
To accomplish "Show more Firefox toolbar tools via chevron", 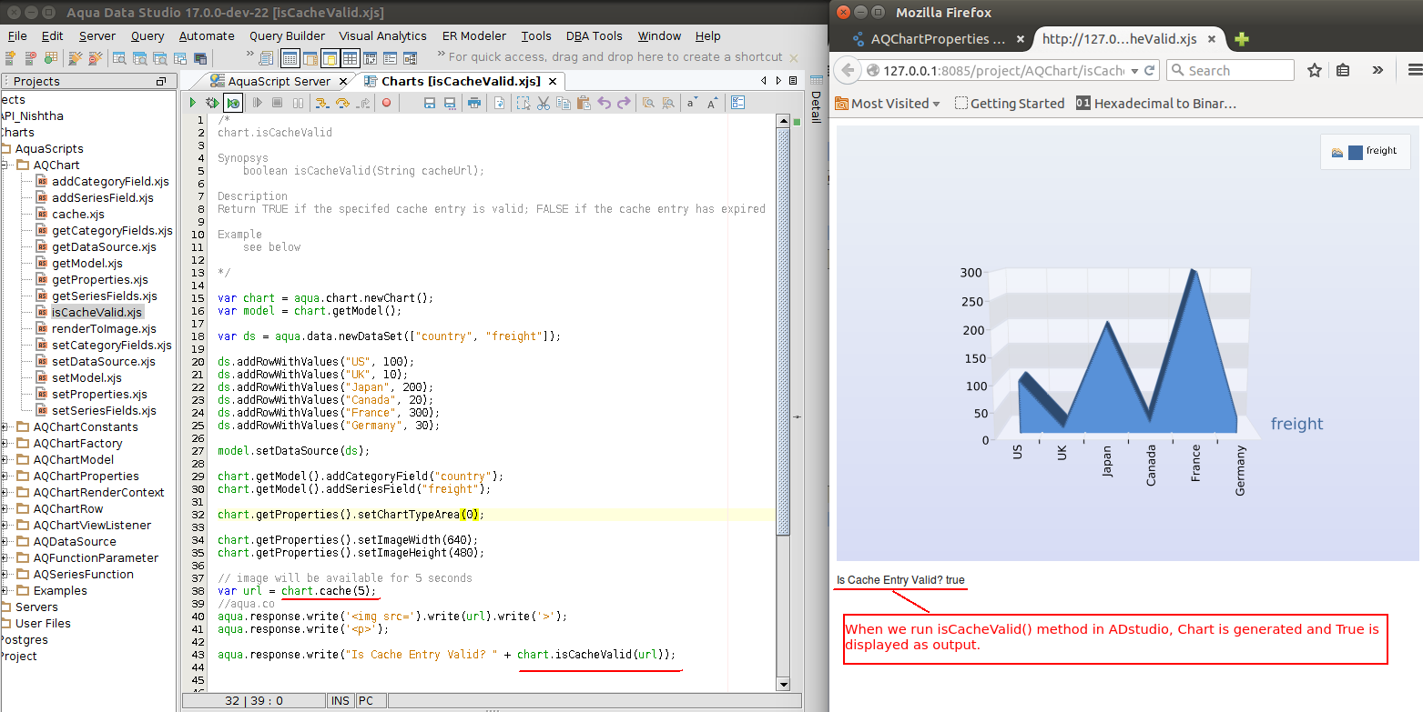I will click(1377, 70).
